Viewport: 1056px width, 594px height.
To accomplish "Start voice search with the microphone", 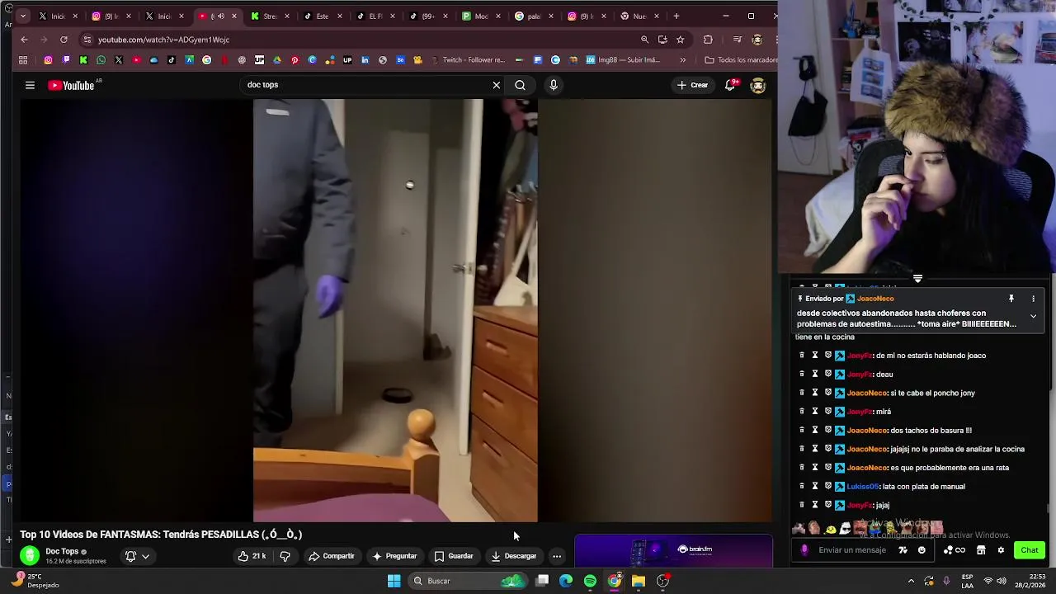I will pos(554,85).
